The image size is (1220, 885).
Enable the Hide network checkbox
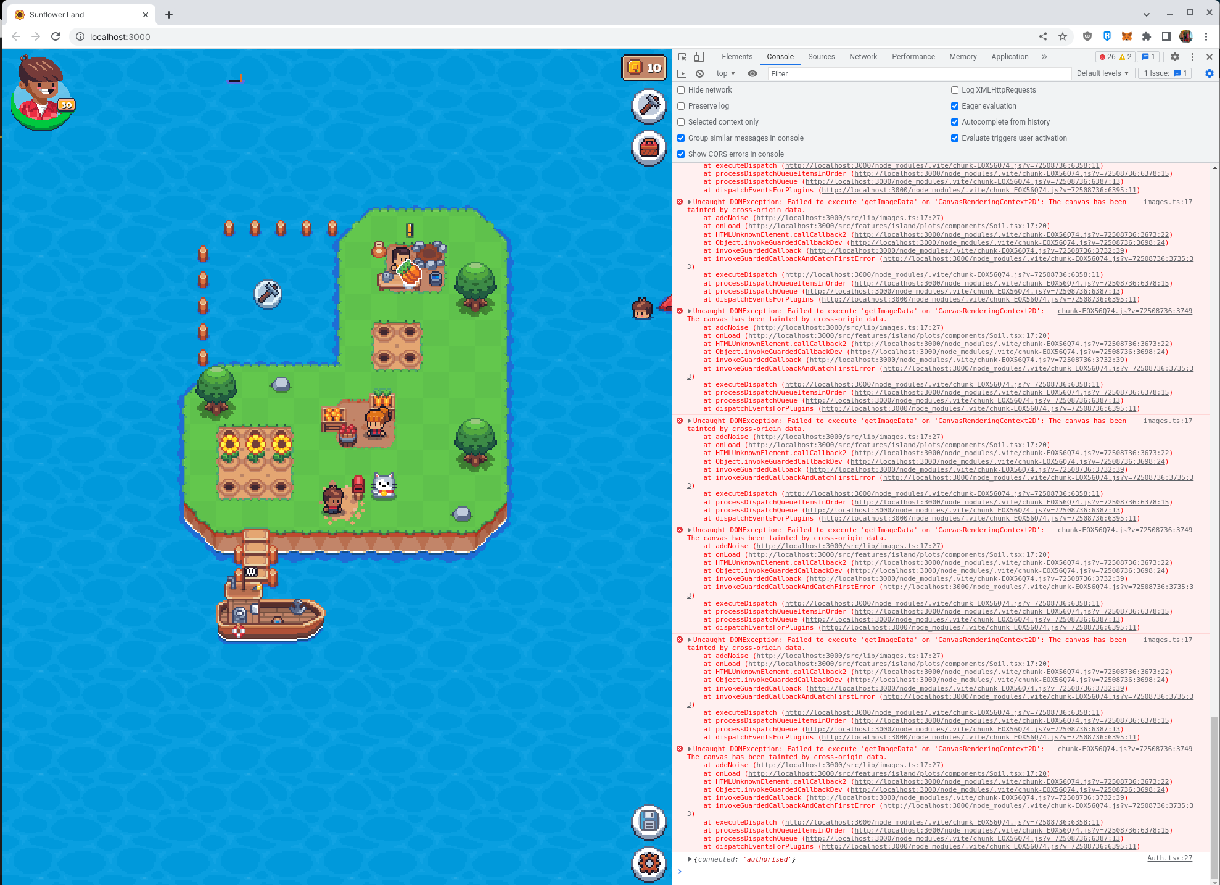681,90
